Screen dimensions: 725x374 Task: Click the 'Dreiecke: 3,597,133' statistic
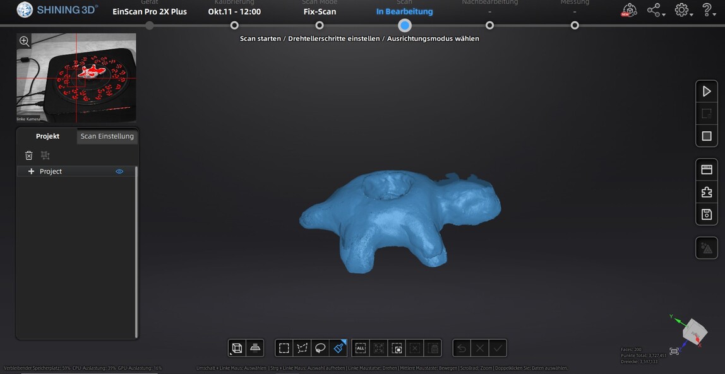click(640, 361)
